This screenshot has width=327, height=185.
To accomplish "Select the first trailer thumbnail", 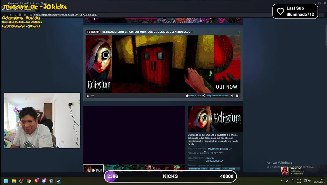I will (x=93, y=169).
